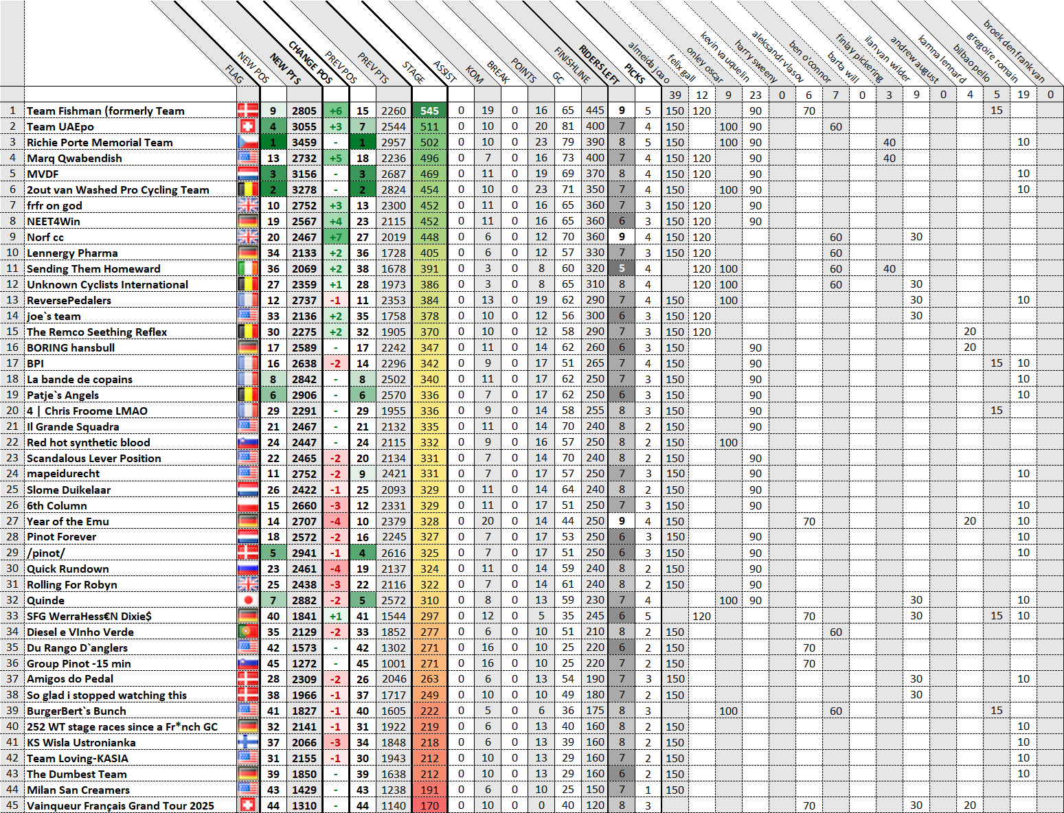Viewport: 1064px width, 813px height.
Task: Click the Finnish flag for KS Wisla Ustronianka
Action: point(248,742)
